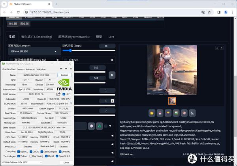Open the GPU selector dropdown at GPU-Z bottom
This screenshot has width=237, height=166.
click(x=22, y=162)
